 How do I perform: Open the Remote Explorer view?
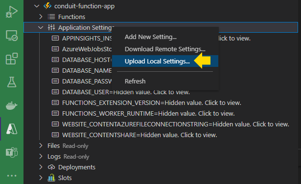pyautogui.click(x=12, y=36)
